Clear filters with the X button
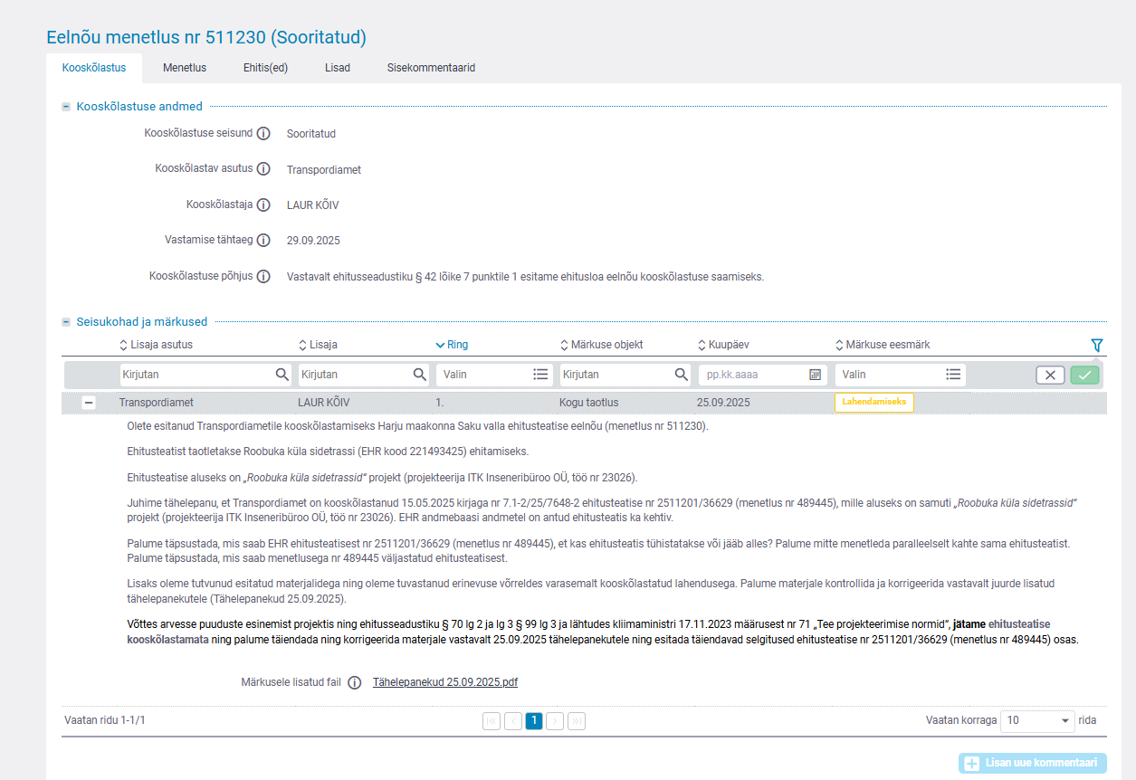 tap(1050, 375)
